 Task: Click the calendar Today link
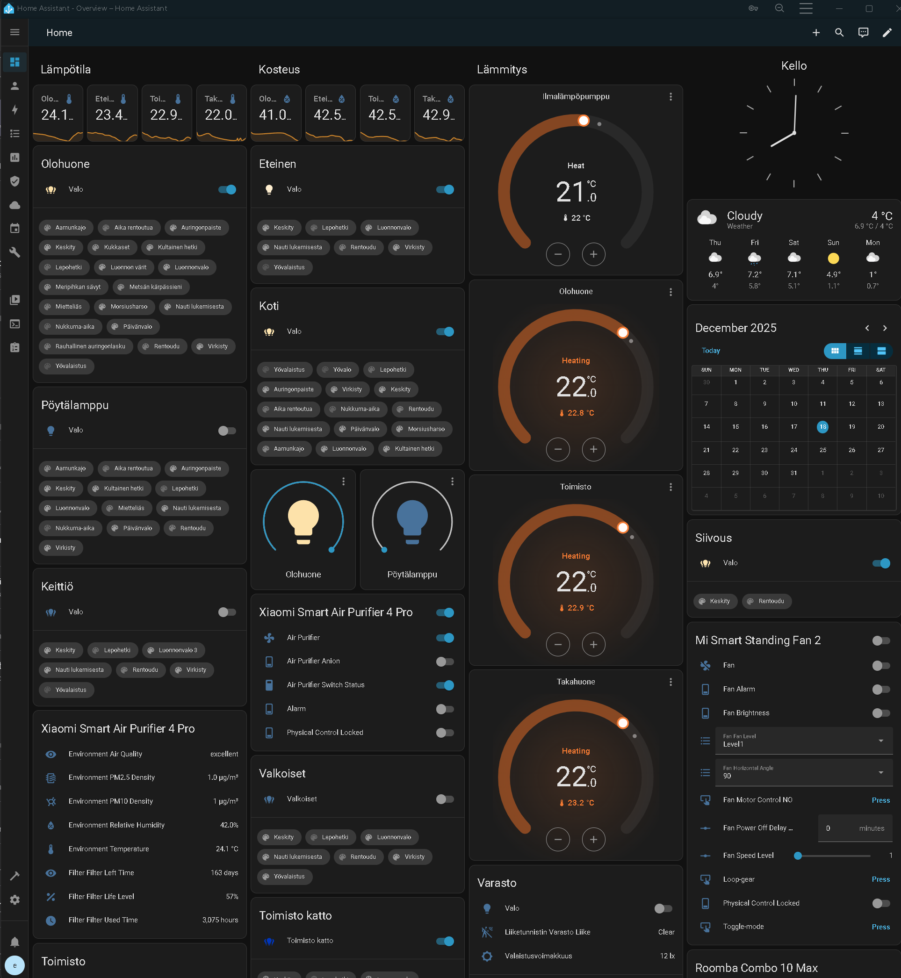(710, 351)
